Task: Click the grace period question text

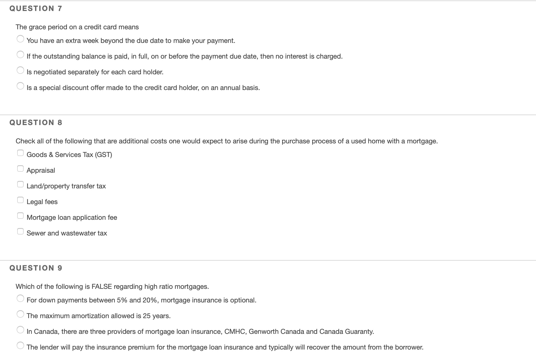Action: [x=77, y=27]
